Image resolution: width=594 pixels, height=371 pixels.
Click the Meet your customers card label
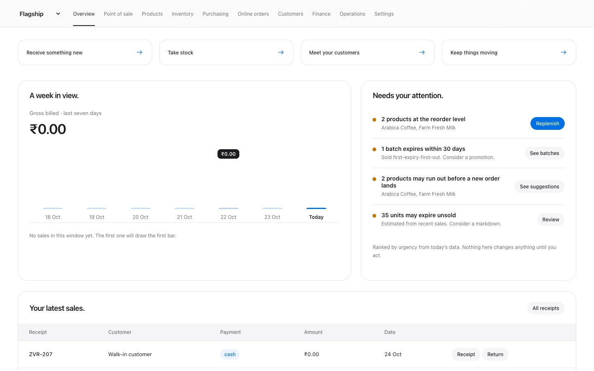coord(334,53)
